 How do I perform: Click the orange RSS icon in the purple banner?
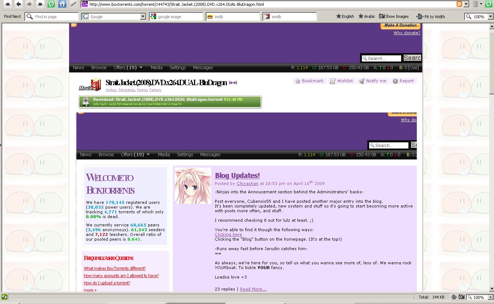(x=74, y=25)
